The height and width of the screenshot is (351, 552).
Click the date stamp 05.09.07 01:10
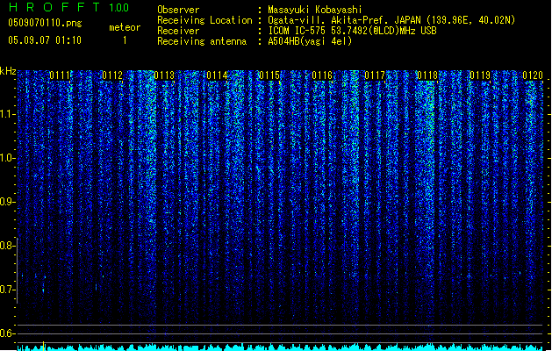45,40
